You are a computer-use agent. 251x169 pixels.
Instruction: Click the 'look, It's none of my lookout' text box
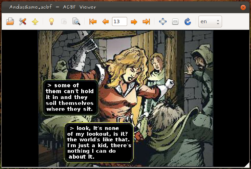click(x=99, y=142)
